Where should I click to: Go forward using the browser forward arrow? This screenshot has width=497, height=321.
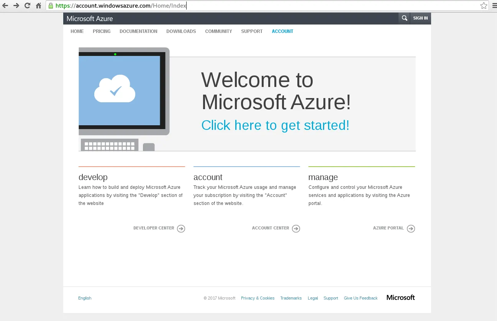pyautogui.click(x=16, y=6)
